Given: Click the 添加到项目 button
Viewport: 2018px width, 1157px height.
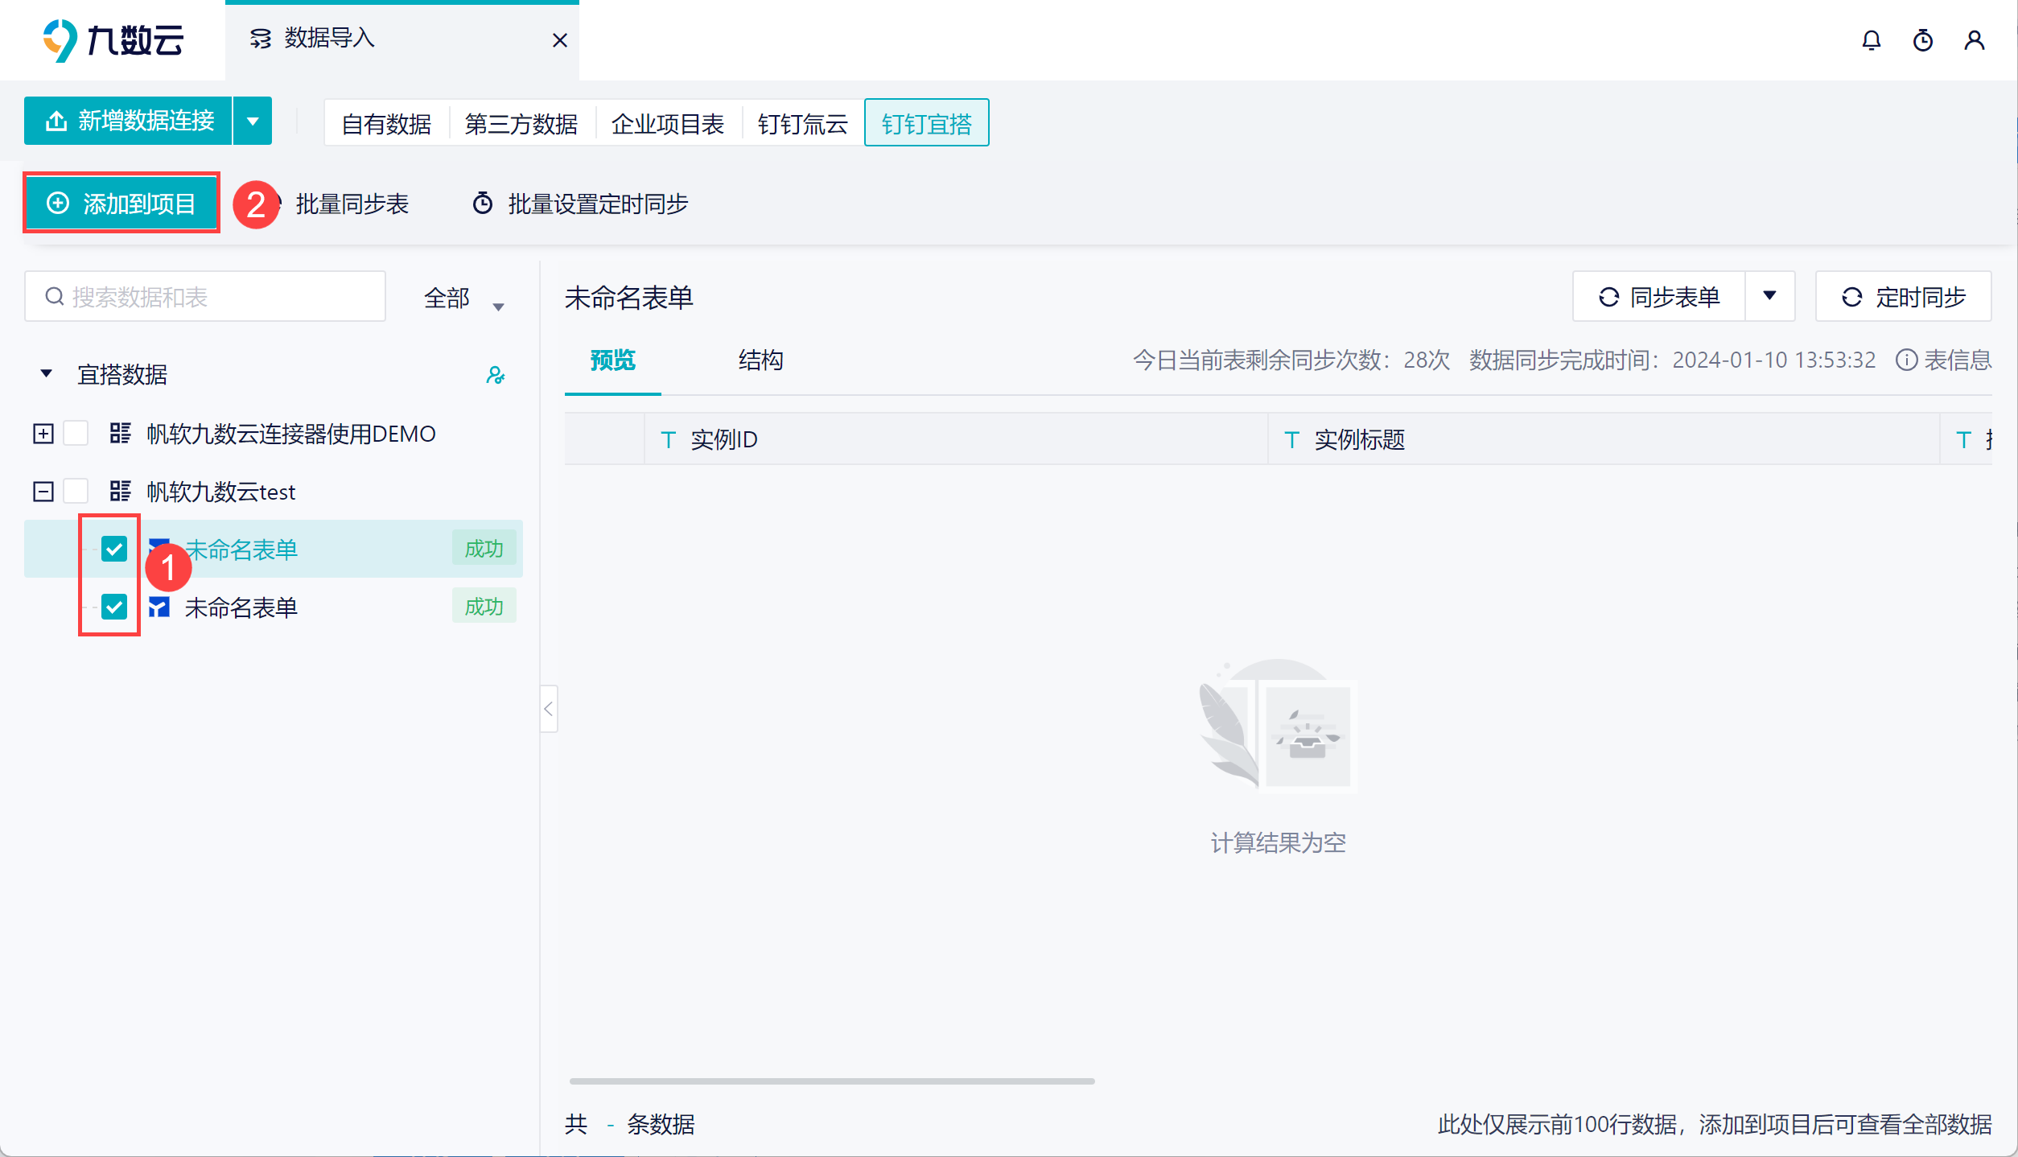Looking at the screenshot, I should coord(121,204).
